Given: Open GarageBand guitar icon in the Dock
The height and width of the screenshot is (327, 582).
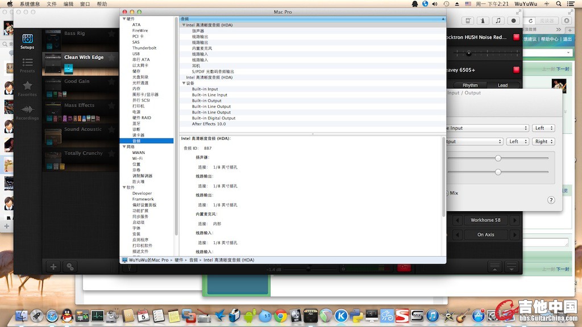Looking at the screenshot, I should 463,316.
